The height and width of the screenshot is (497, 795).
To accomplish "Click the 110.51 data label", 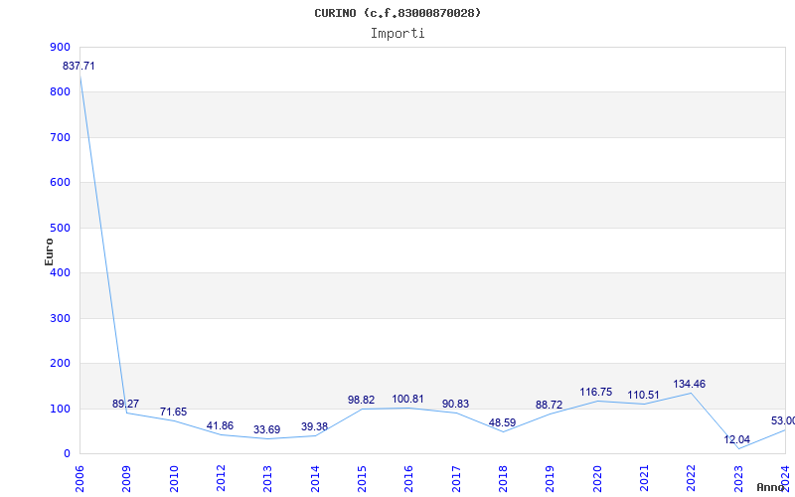I will point(643,395).
